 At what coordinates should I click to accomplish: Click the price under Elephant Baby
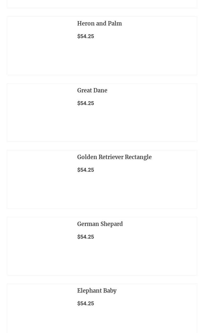[85, 303]
